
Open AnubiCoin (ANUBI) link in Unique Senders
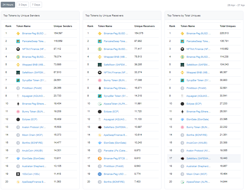(x=32, y=151)
